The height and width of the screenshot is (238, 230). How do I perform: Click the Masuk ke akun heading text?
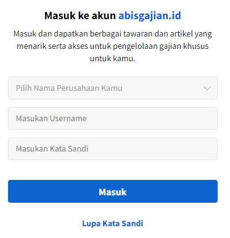(80, 15)
